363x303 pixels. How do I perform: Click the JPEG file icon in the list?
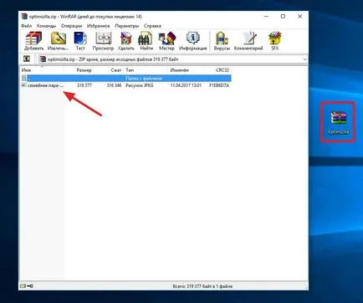tap(23, 85)
